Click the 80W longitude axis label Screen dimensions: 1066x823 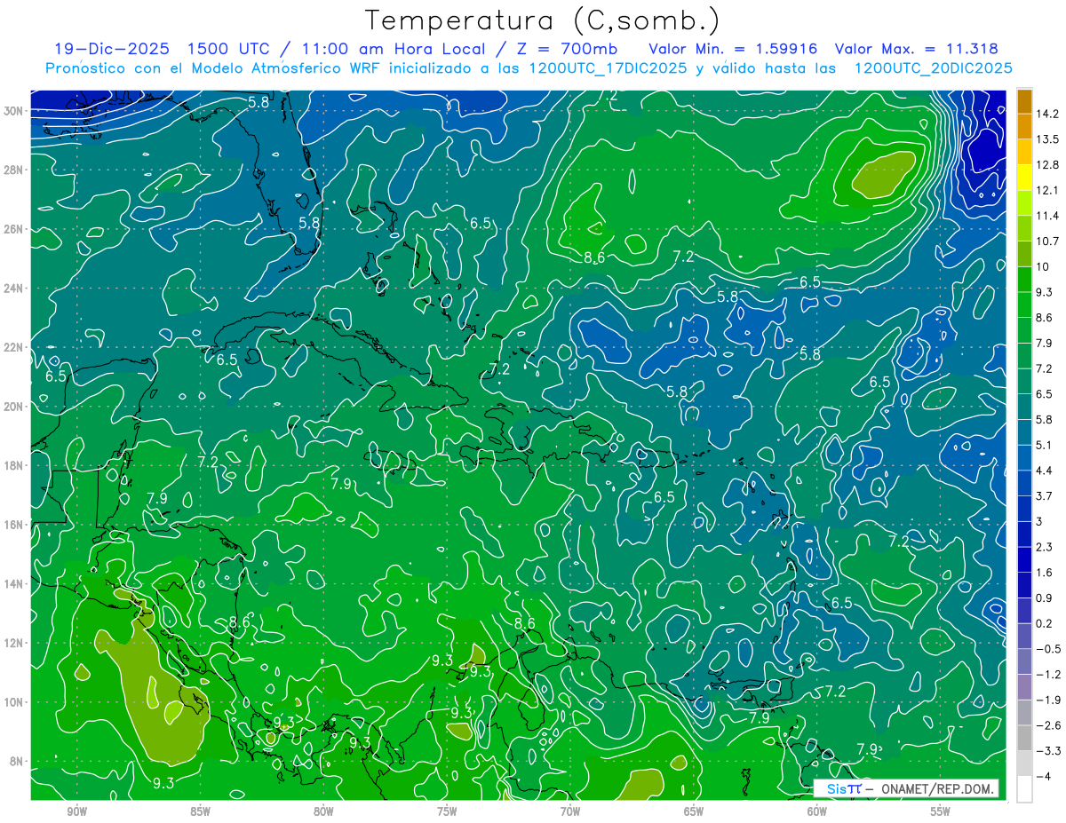(323, 811)
